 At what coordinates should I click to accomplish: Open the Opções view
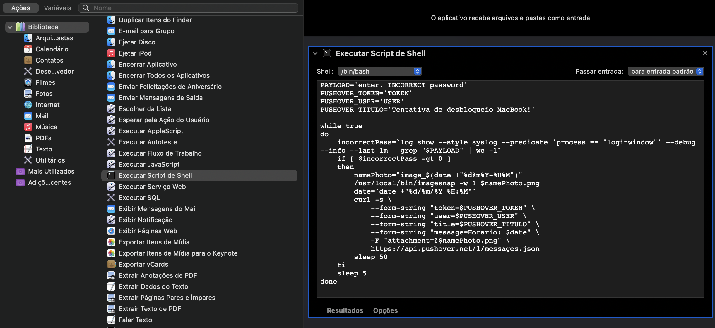tap(385, 310)
